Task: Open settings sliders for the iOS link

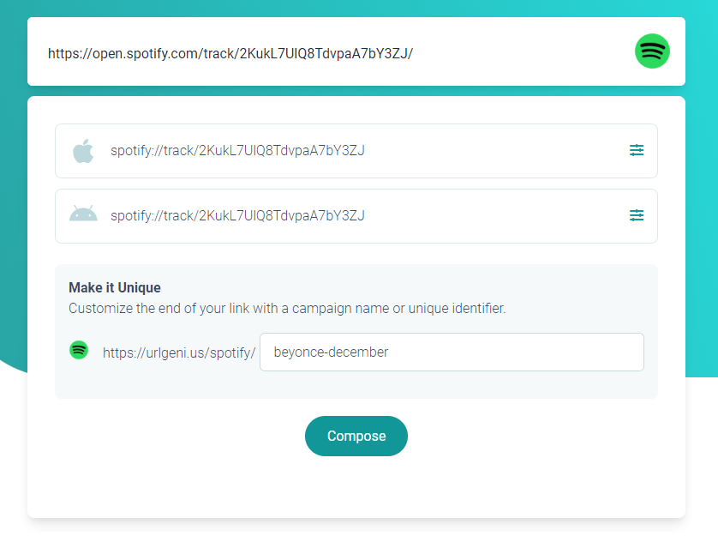Action: (637, 150)
